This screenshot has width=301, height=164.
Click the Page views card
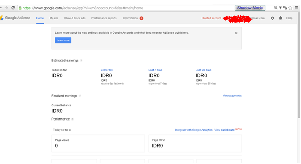tap(98, 143)
